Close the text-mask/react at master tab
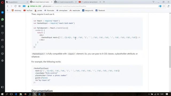This screenshot has width=171, height=96. click(52, 2)
